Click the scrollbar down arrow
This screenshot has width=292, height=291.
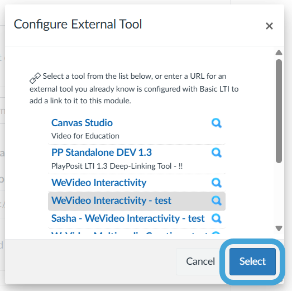point(279,228)
